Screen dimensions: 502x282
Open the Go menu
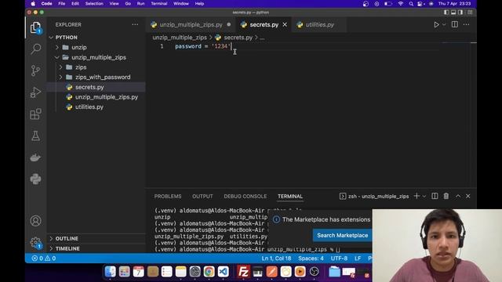point(128,4)
